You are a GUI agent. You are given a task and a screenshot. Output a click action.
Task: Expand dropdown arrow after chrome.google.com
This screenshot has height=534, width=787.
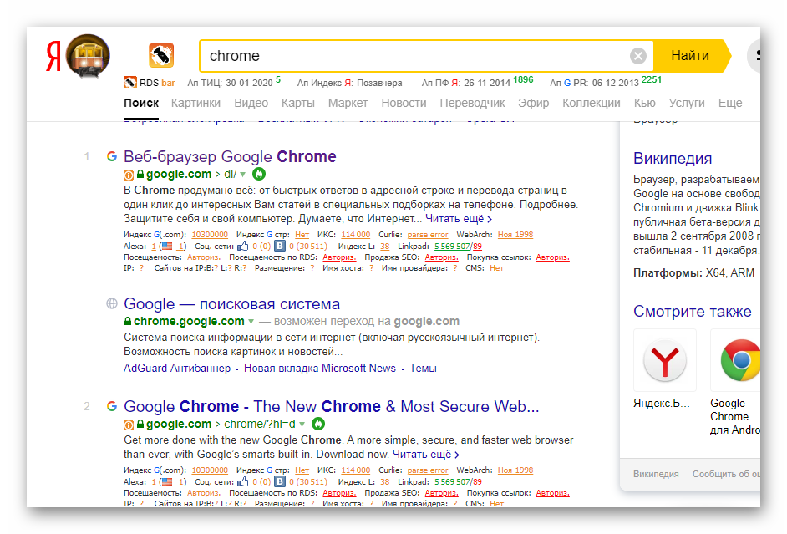point(251,322)
